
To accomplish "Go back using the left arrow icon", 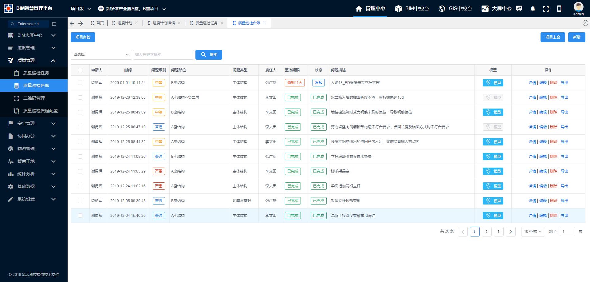I will pos(72,23).
